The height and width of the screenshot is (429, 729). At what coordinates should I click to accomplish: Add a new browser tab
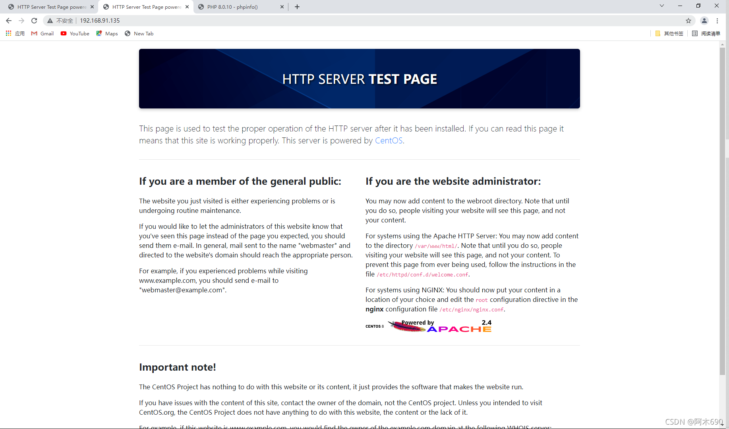pos(297,7)
